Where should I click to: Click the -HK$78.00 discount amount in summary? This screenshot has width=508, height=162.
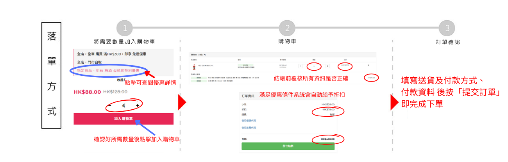click(x=328, y=110)
